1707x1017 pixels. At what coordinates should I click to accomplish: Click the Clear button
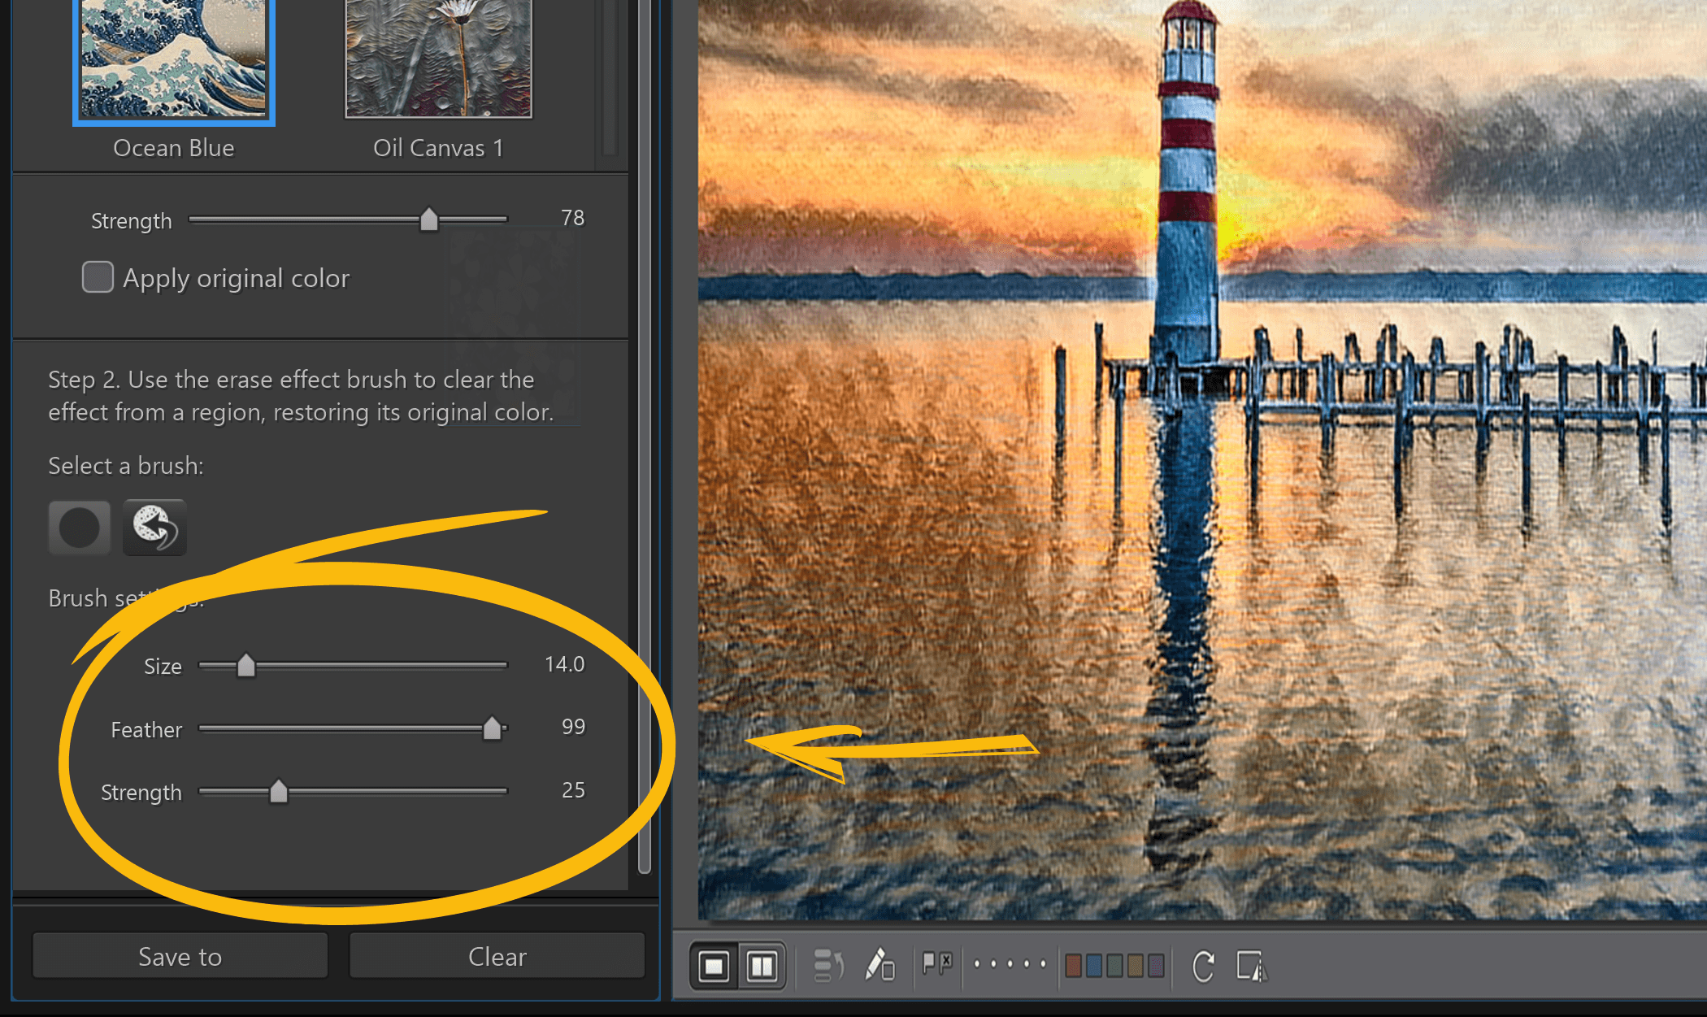click(x=496, y=956)
